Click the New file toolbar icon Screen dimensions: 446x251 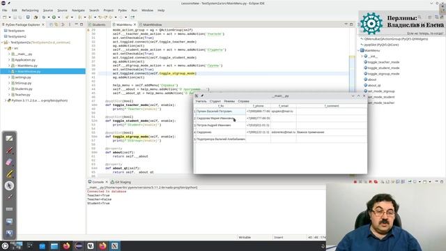(5, 17)
